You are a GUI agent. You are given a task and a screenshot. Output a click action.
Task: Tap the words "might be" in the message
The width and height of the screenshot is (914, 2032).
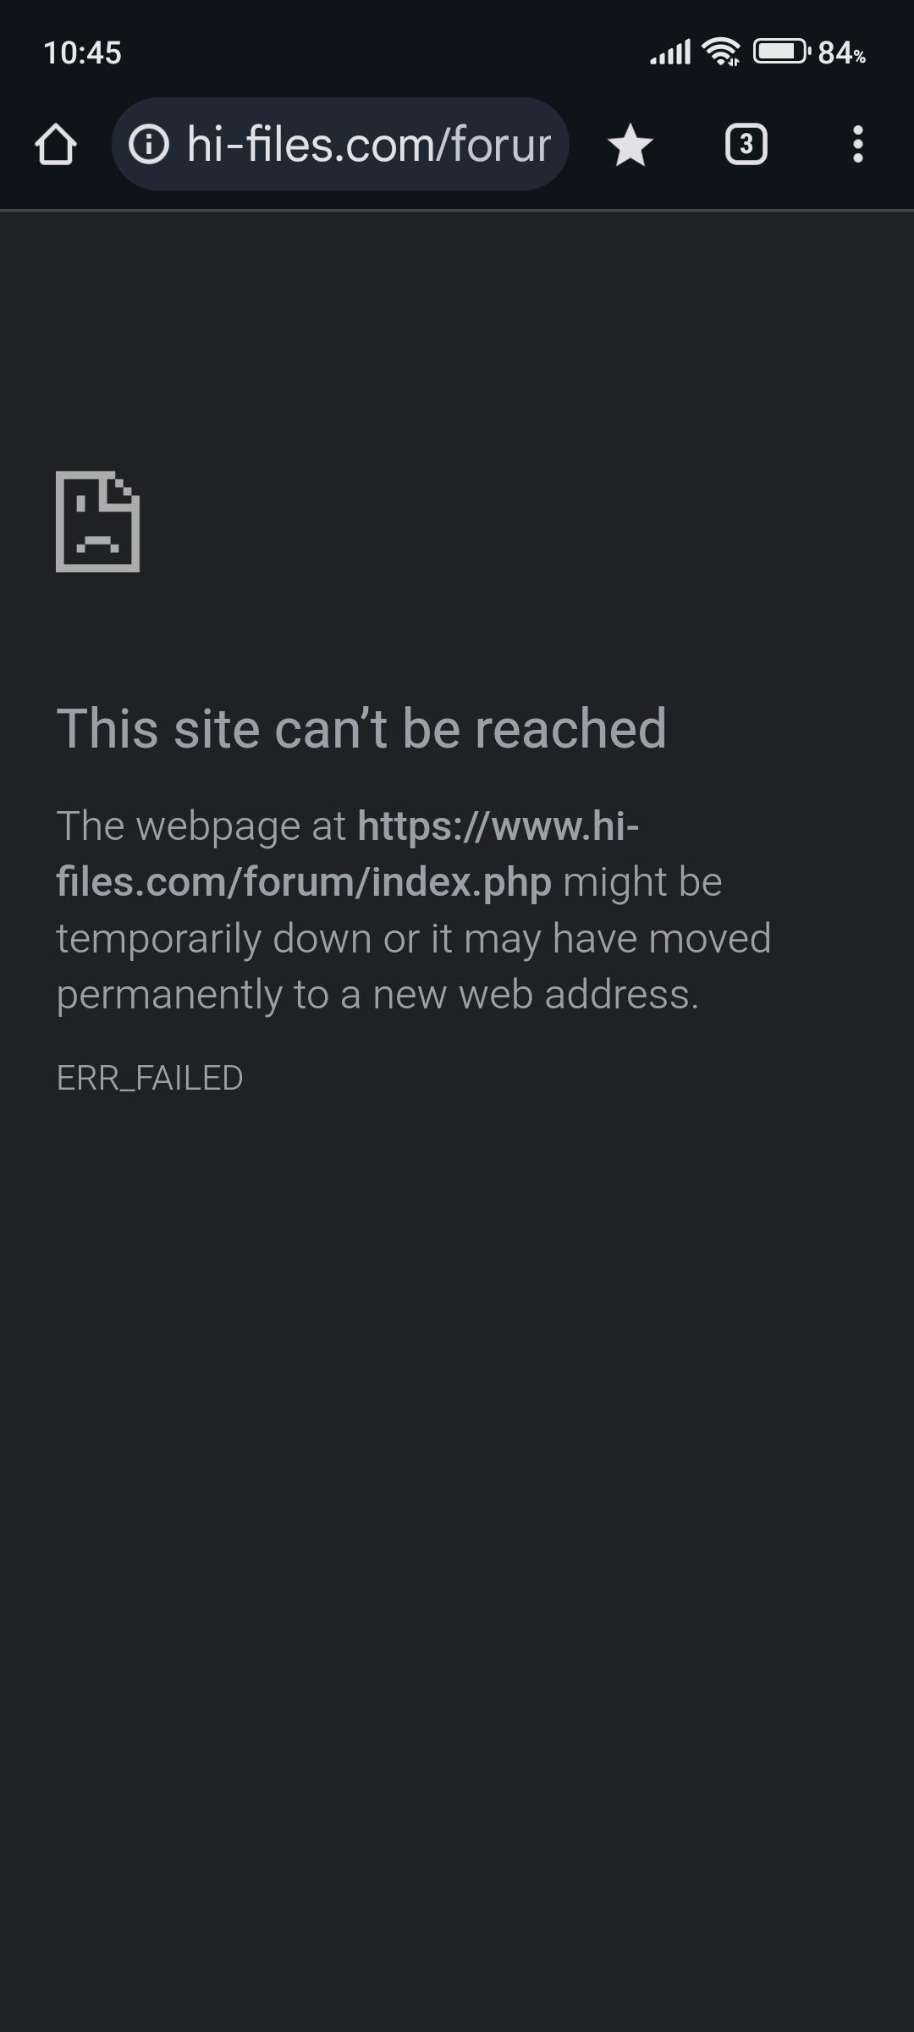[x=642, y=882]
